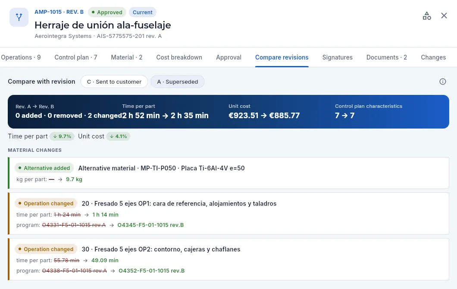The image size is (457, 289).
Task: Open the Cost breakdown tab
Action: coord(179,57)
